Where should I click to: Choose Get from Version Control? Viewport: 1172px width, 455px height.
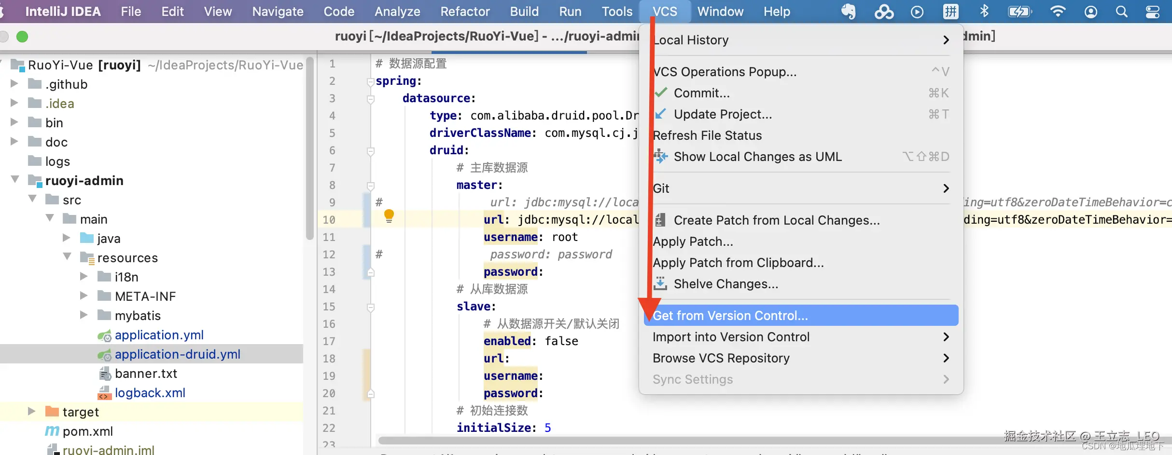[801, 316]
